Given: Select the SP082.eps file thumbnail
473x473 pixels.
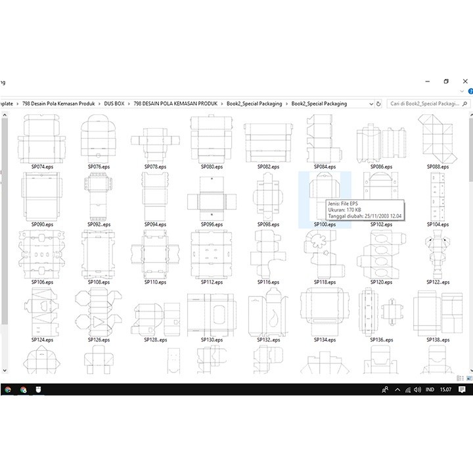Looking at the screenshot, I should [268, 143].
